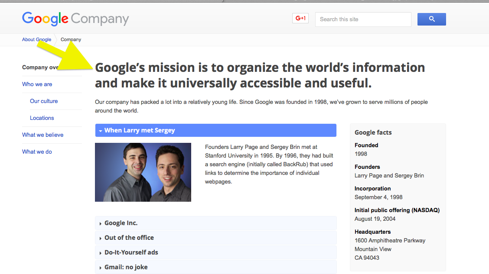Click the 1998 founded year value

[x=361, y=154]
